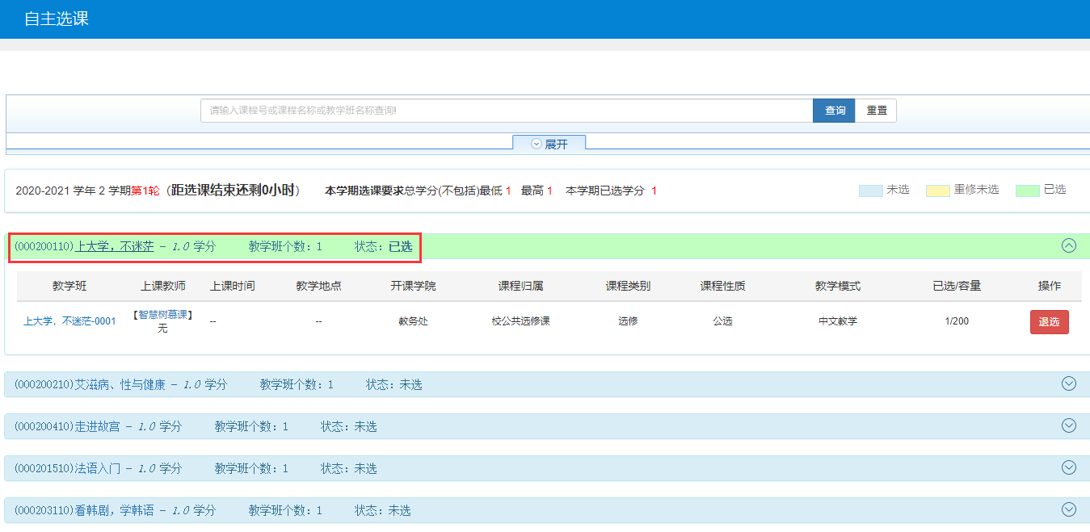
Task: Expand 走进故宫 course chevron icon
Action: tap(1068, 425)
